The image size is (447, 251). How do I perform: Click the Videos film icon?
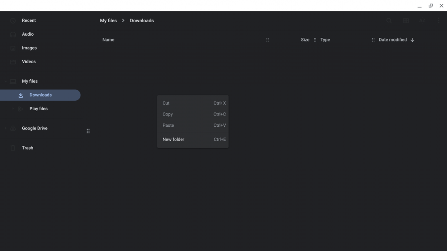click(x=13, y=62)
